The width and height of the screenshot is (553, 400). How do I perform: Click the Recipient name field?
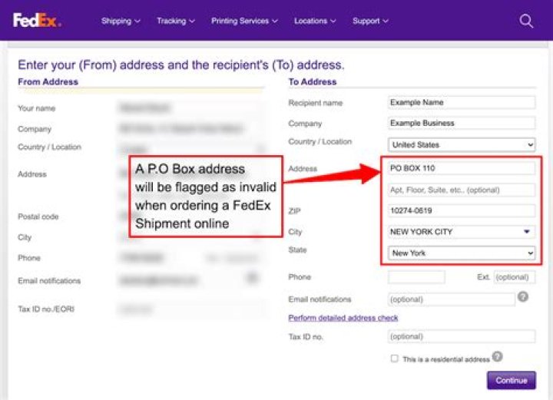click(x=462, y=102)
